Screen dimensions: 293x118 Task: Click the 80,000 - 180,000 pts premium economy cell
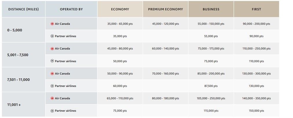[x=165, y=98]
